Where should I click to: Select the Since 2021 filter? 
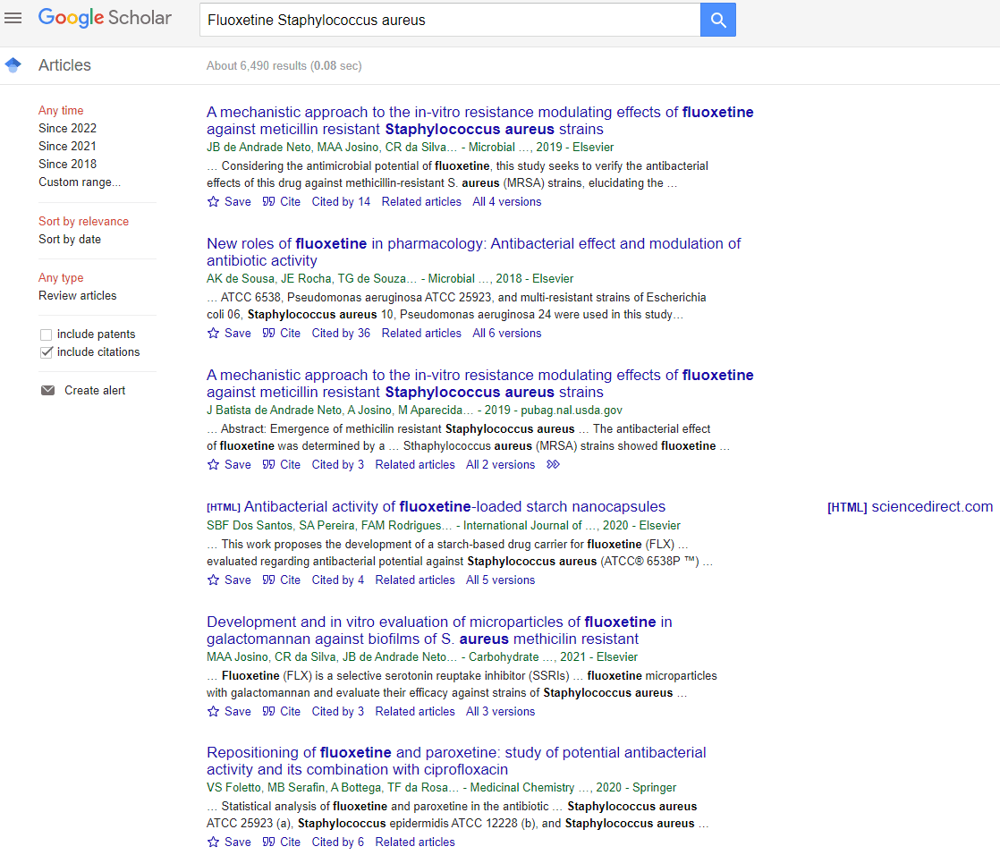[67, 146]
